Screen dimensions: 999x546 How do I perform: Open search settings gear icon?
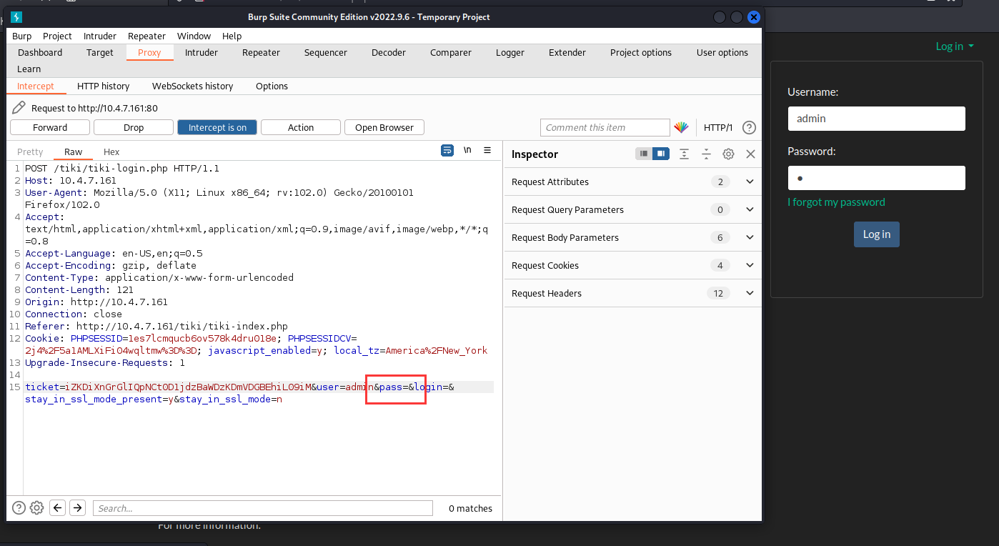[x=37, y=508]
